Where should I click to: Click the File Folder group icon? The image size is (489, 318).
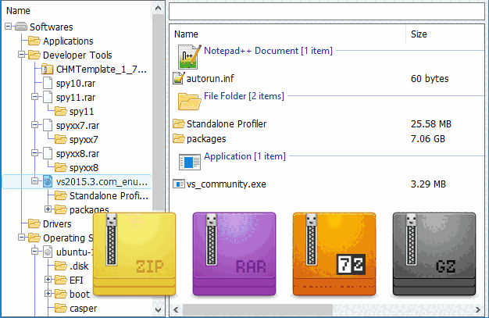tap(189, 102)
